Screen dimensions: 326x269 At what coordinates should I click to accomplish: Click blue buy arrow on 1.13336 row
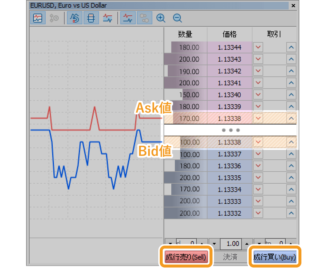pyautogui.click(x=291, y=166)
